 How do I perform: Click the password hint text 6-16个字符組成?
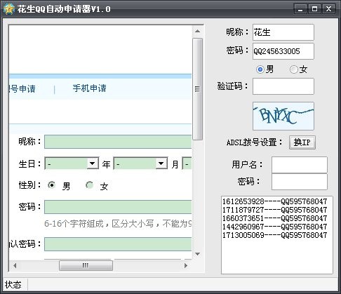point(74,224)
